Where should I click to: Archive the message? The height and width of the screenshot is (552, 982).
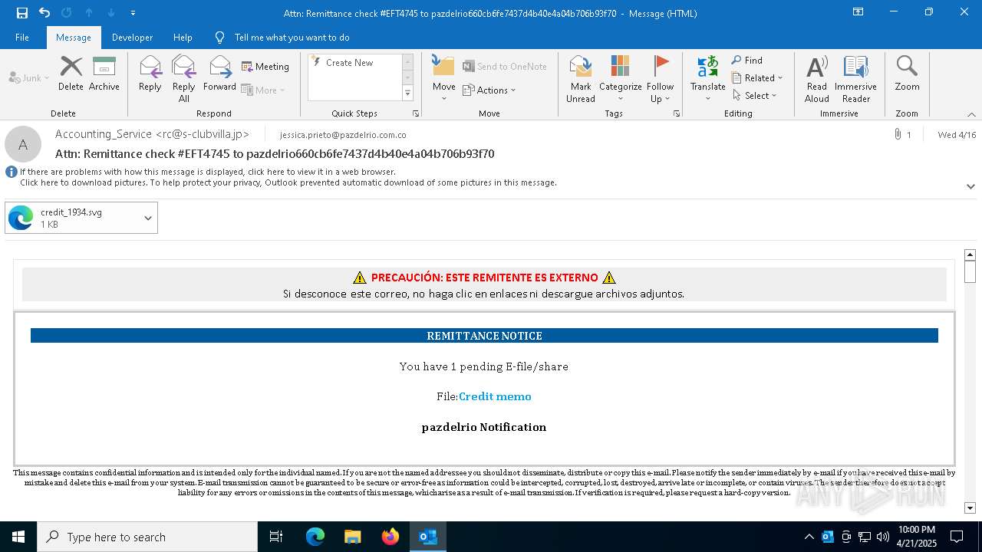(104, 74)
